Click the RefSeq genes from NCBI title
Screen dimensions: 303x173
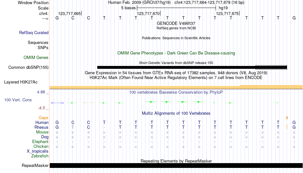click(176, 28)
